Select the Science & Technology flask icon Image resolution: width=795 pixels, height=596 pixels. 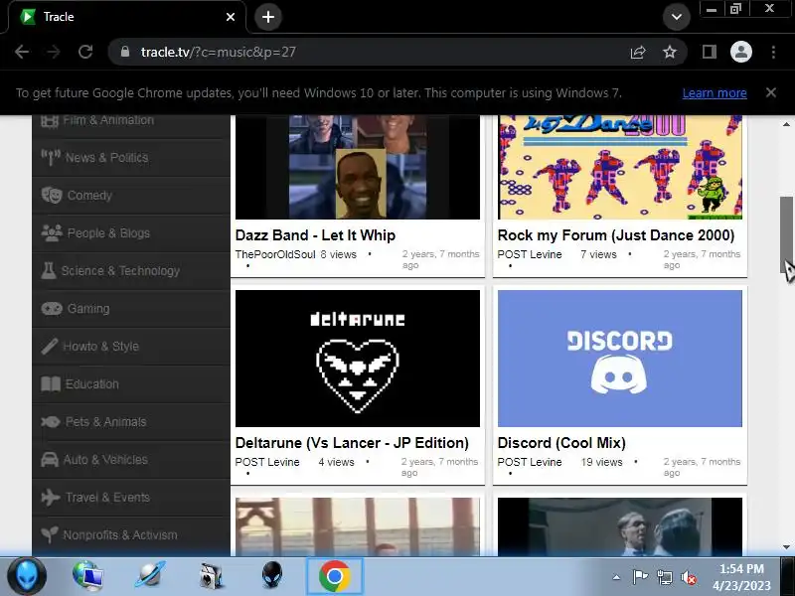[x=48, y=270]
